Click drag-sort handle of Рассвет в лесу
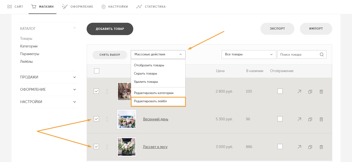The height and width of the screenshot is (162, 352). pos(107,147)
